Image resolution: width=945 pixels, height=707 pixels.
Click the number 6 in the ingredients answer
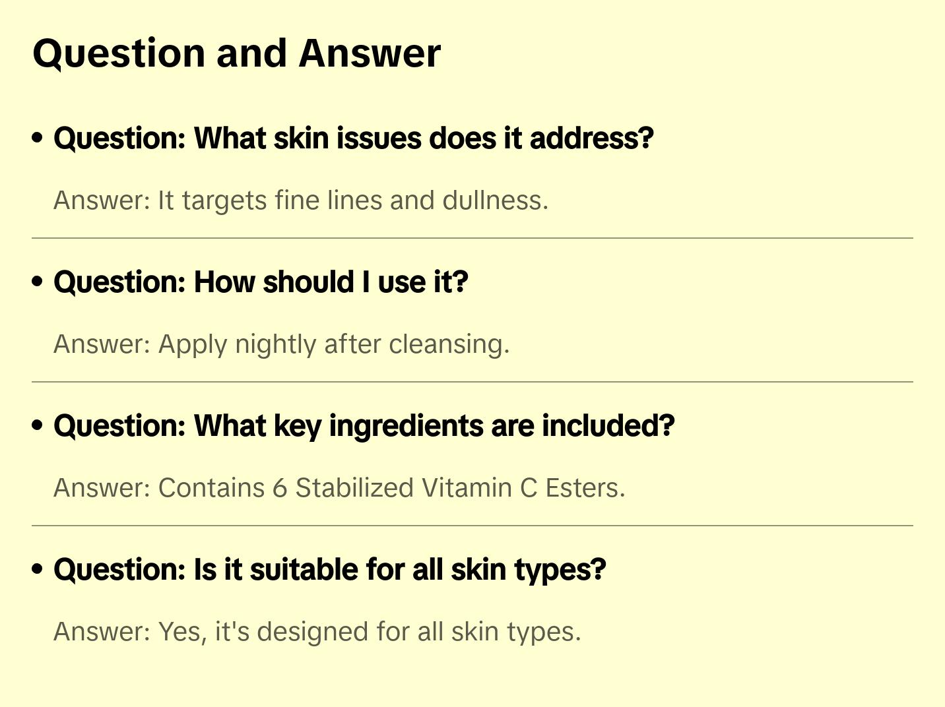[x=280, y=488]
